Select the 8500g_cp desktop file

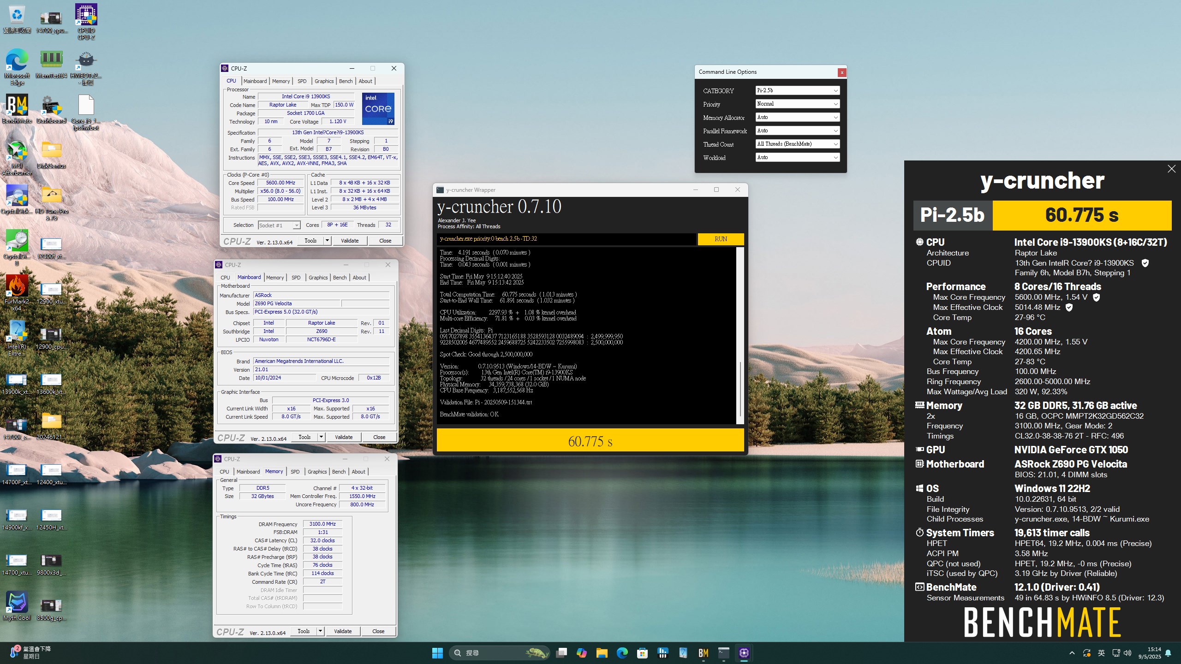pyautogui.click(x=51, y=610)
